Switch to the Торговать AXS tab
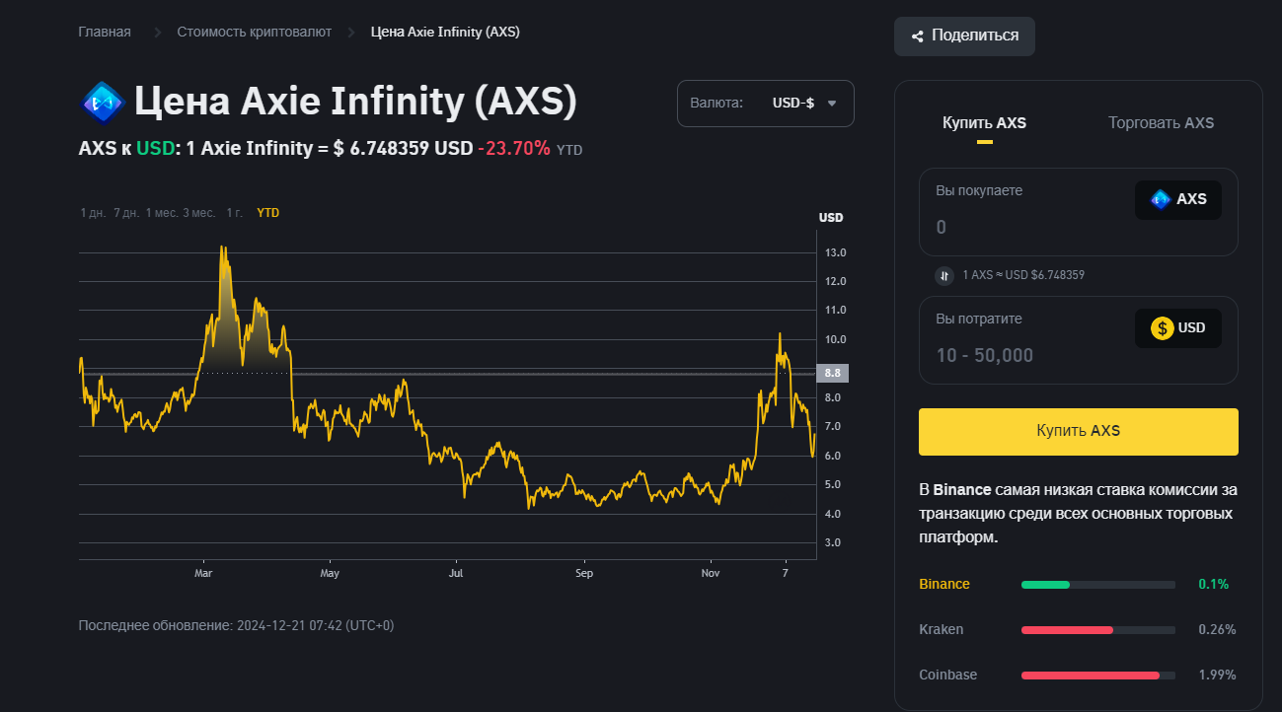Image resolution: width=1282 pixels, height=712 pixels. pos(1161,123)
